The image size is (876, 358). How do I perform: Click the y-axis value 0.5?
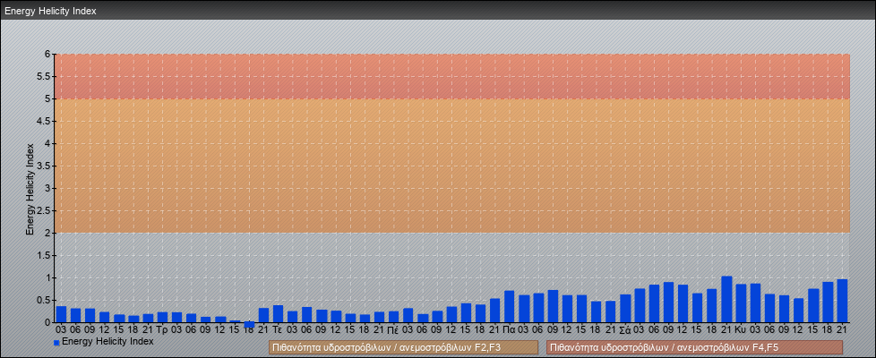pyautogui.click(x=44, y=300)
